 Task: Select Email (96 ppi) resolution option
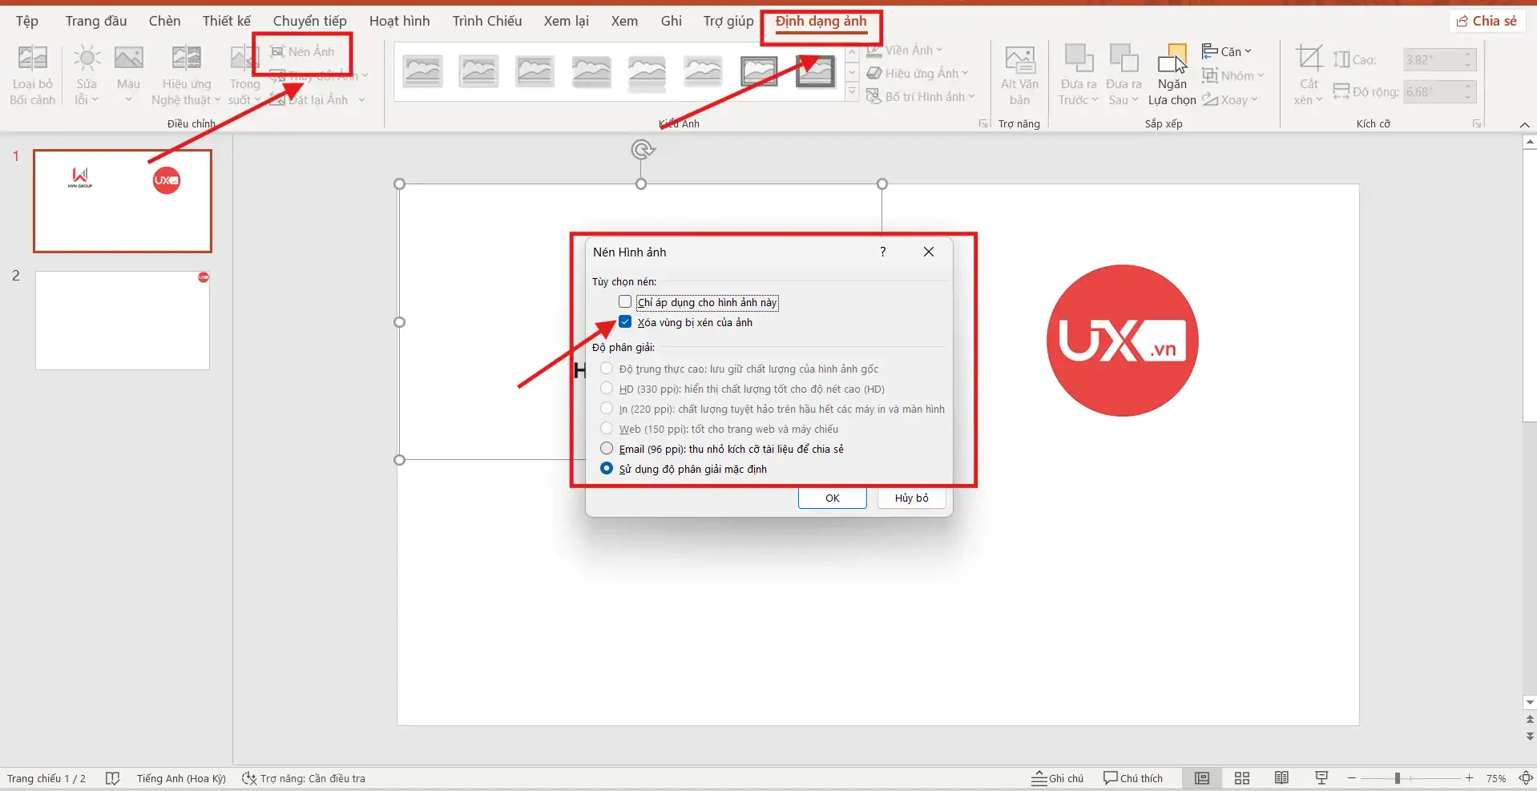(x=606, y=448)
